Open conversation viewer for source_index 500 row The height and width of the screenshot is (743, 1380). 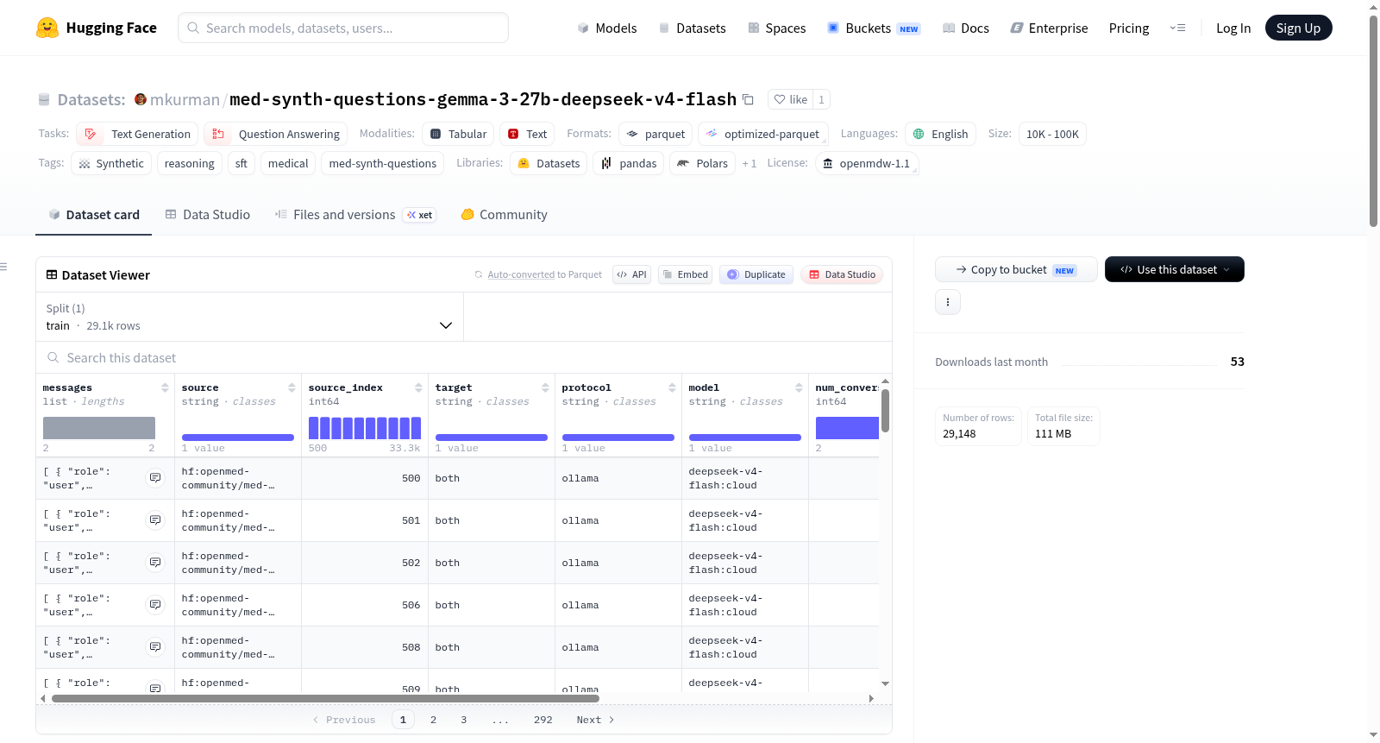(155, 478)
